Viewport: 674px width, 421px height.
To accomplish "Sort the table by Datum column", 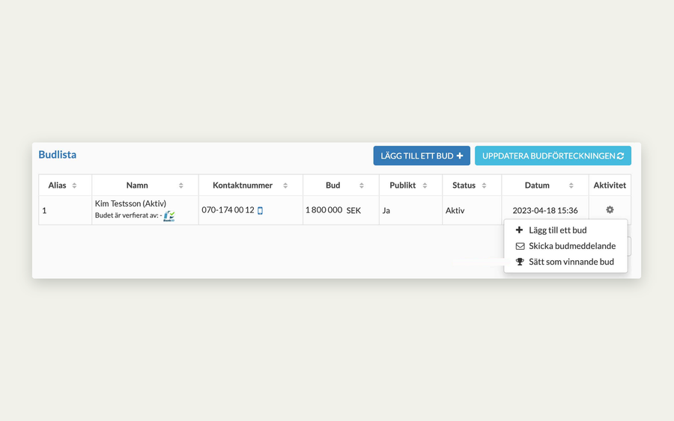I will tap(571, 185).
